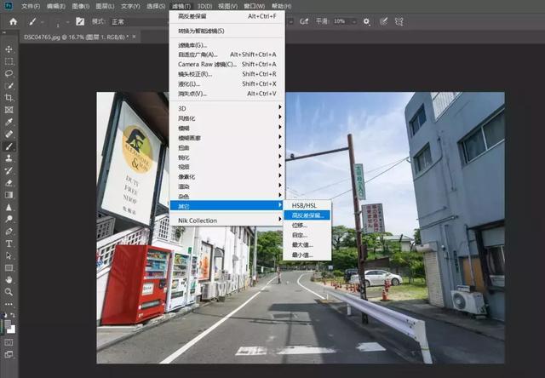Select the Healing Brush tool
The height and width of the screenshot is (378, 545).
[x=9, y=135]
